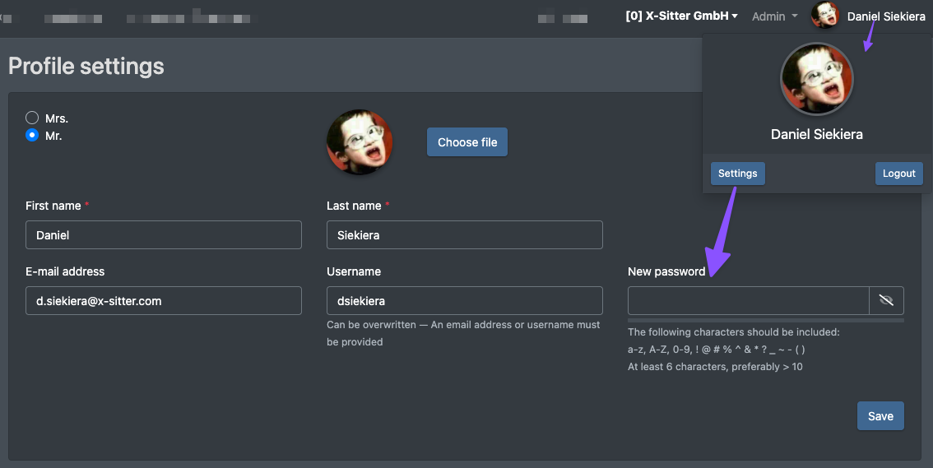Select the Mrs. radio button
The height and width of the screenshot is (468, 933).
click(x=32, y=118)
